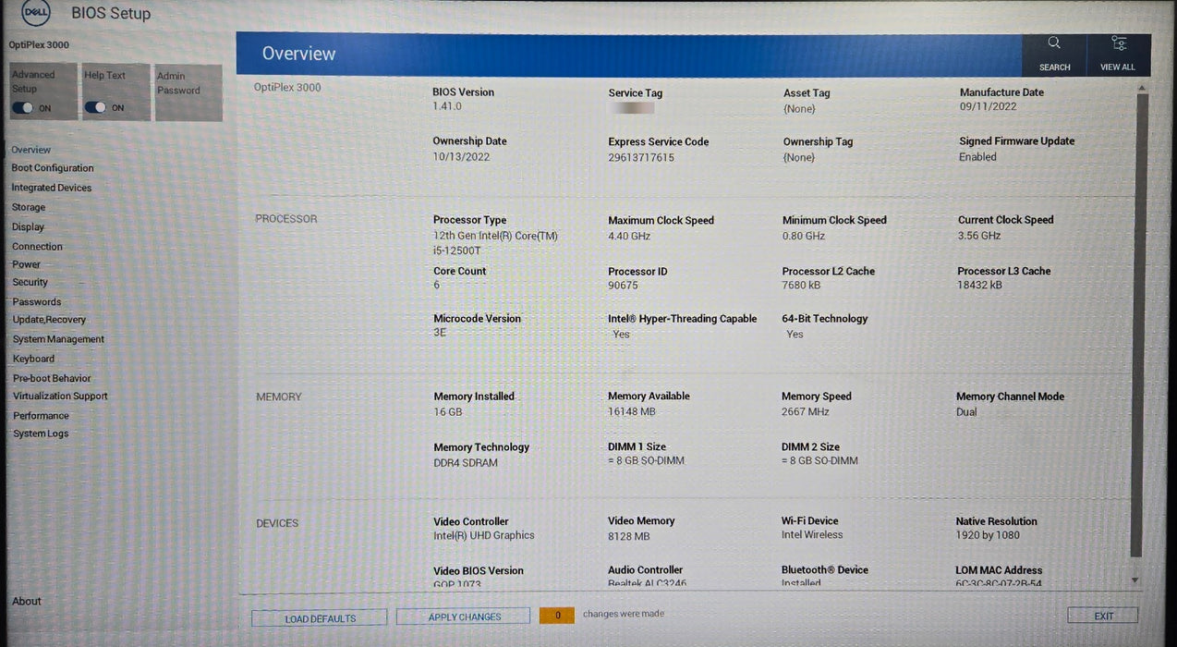Toggle the Advanced Setup switch
Viewport: 1177px width, 647px height.
[23, 108]
